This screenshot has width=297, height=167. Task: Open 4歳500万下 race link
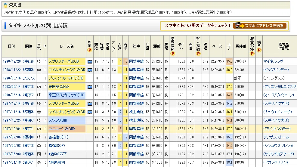point(57,154)
